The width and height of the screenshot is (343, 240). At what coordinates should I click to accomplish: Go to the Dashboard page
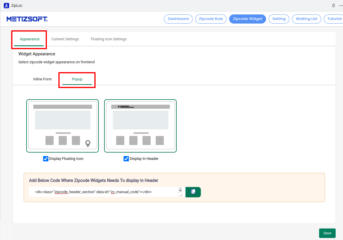point(178,19)
